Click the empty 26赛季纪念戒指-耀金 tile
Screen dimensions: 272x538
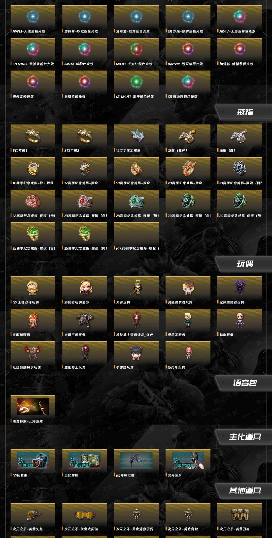136,236
